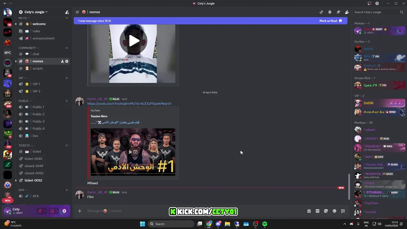Play the video attachment at top
The height and width of the screenshot is (229, 407).
(133, 41)
